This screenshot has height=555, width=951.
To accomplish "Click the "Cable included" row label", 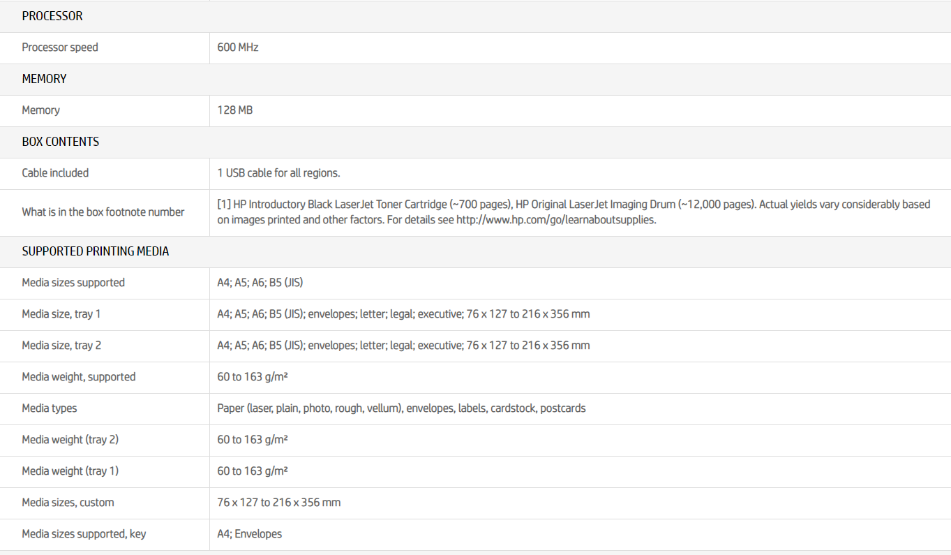I will 55,173.
